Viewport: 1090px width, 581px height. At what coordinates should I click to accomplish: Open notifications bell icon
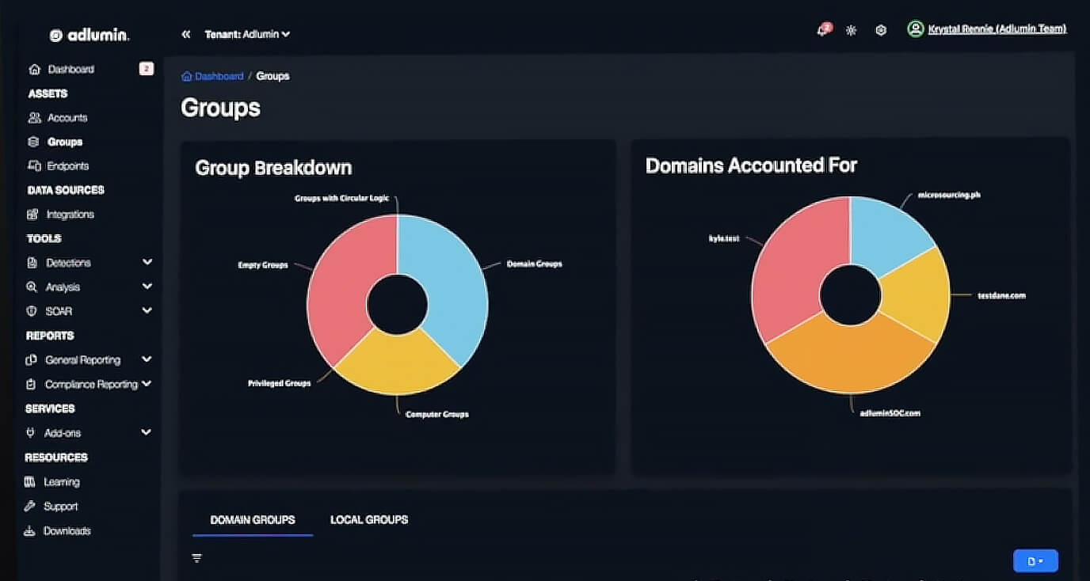824,30
